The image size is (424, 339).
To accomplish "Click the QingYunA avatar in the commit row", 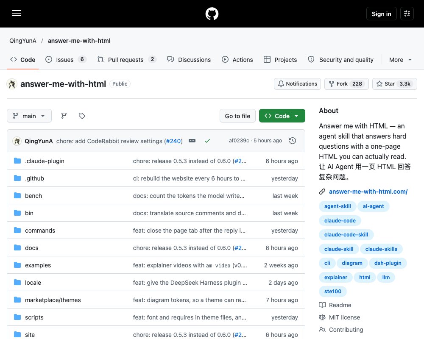I will tap(17, 141).
